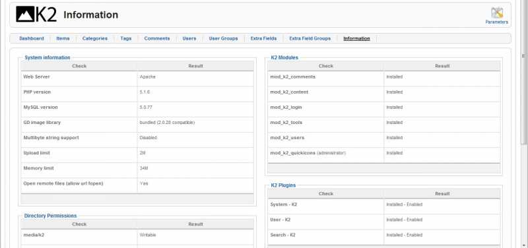This screenshot has width=528, height=248.
Task: Open the Tags tab
Action: coord(126,38)
